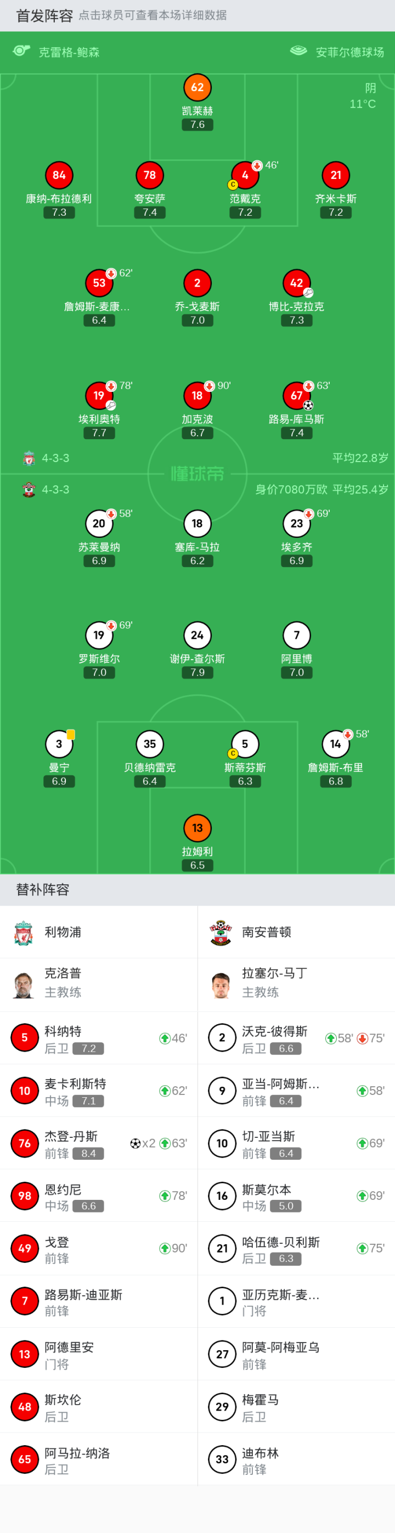Image resolution: width=395 pixels, height=1533 pixels.
Task: Select 拉姆利's orange number 13 goalkeeper circle
Action: pos(198,828)
